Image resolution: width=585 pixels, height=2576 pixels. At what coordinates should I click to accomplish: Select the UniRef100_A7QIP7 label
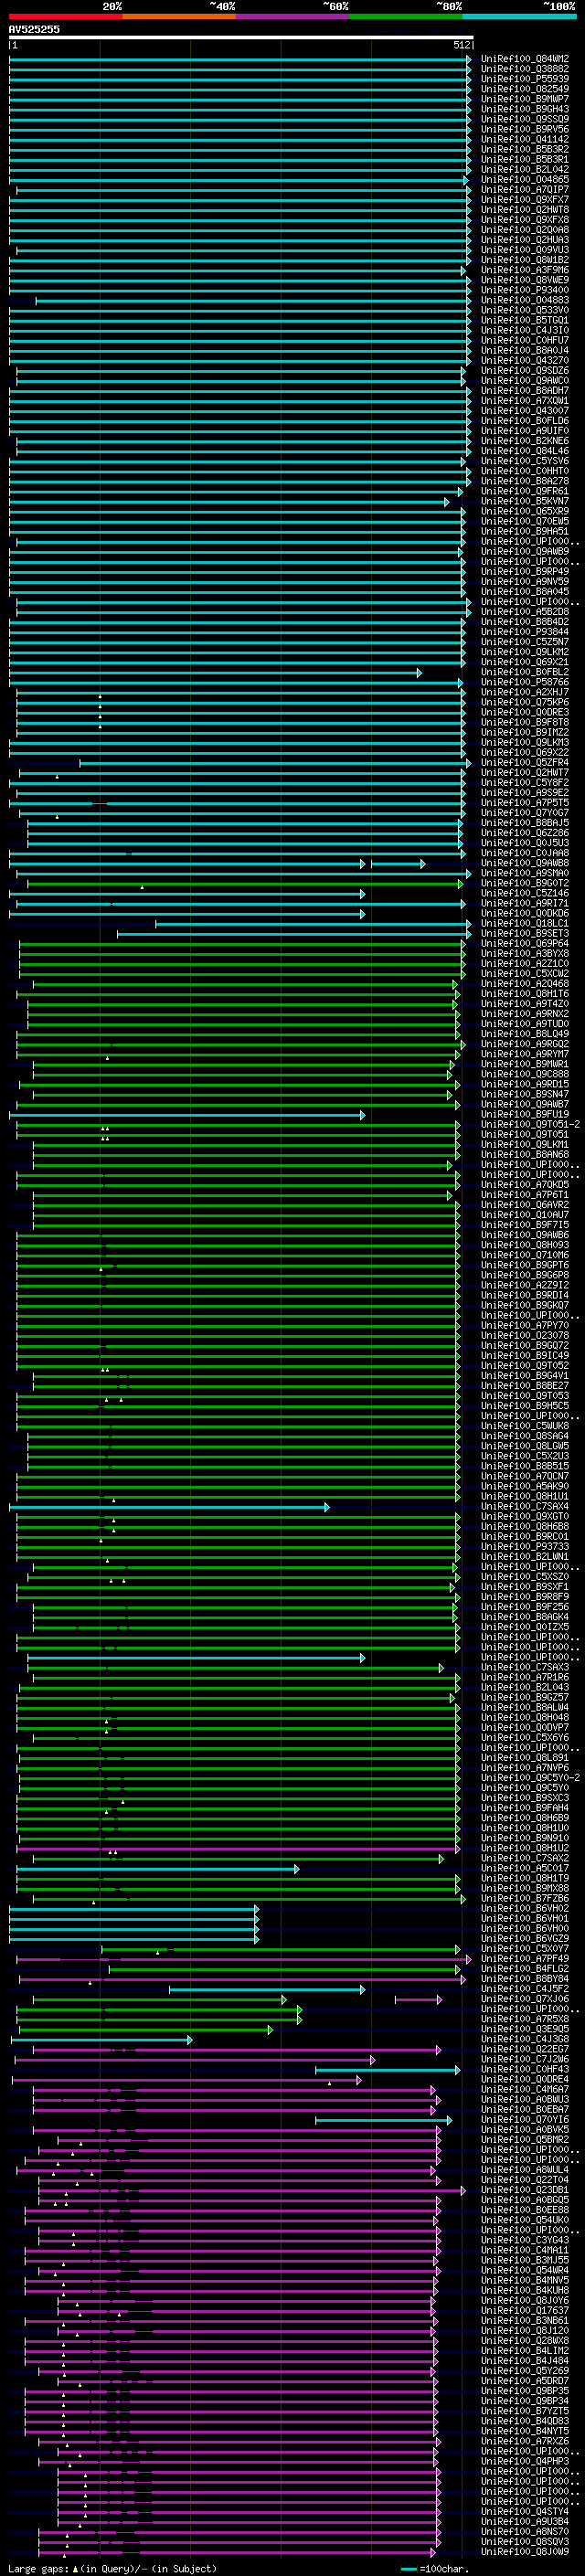tap(525, 190)
